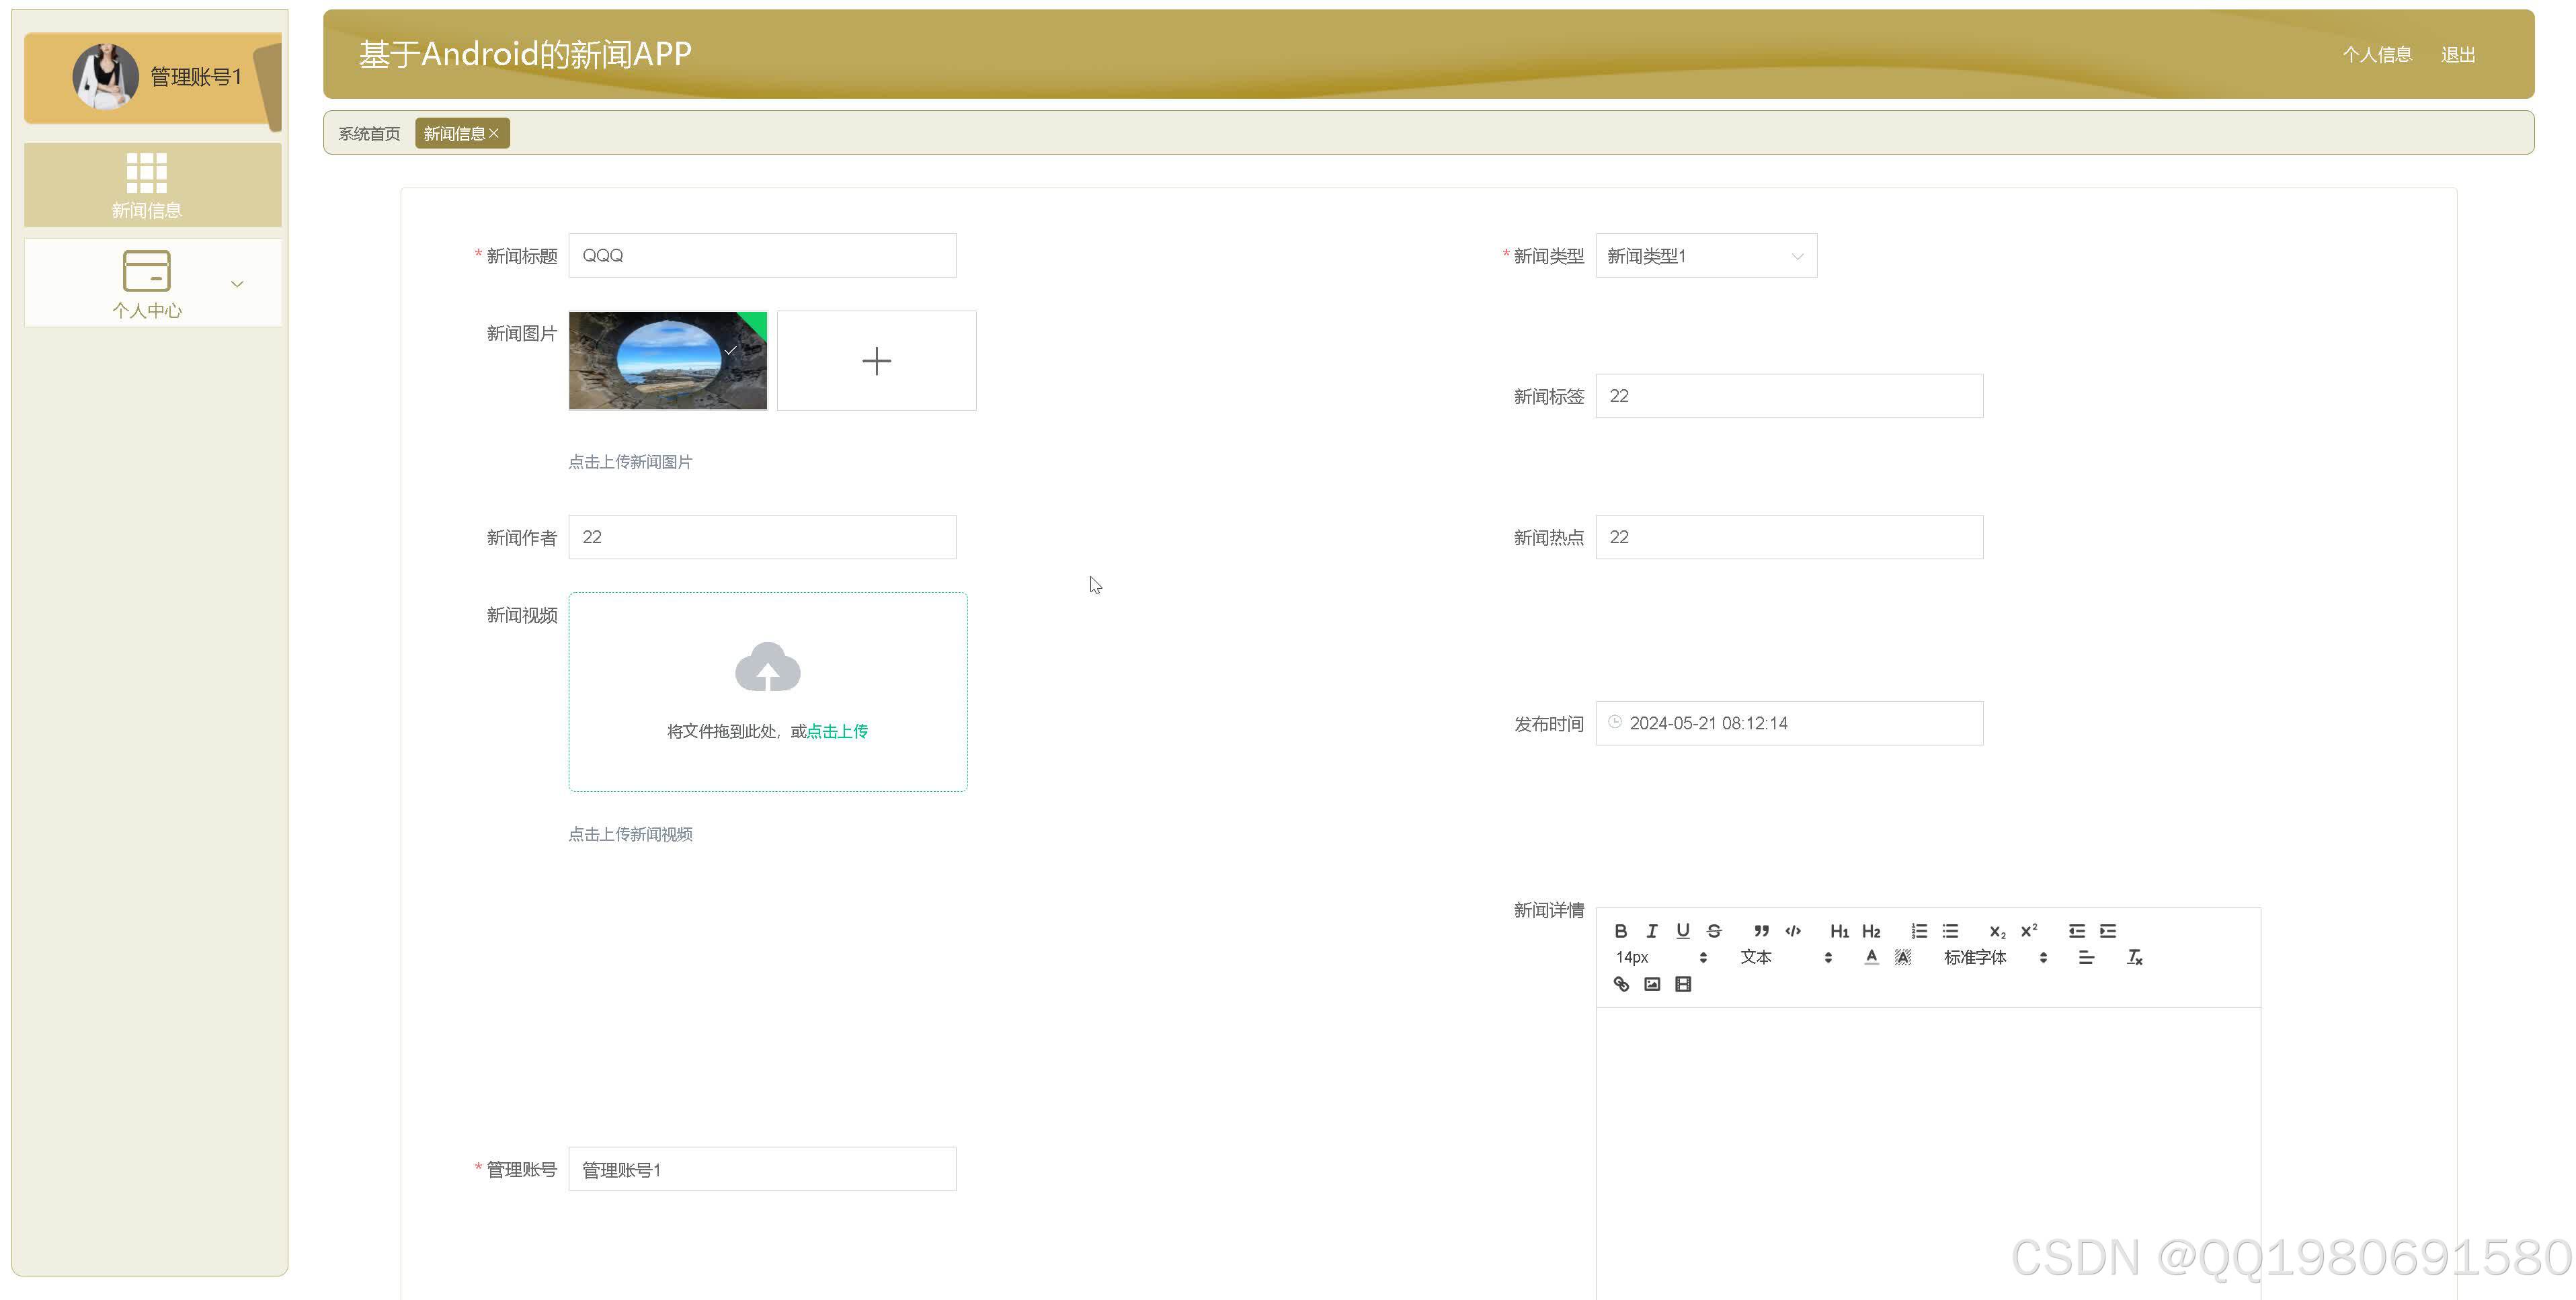Viewport: 2576px width, 1300px height.
Task: Focus the 管理账号 input field
Action: 762,1169
